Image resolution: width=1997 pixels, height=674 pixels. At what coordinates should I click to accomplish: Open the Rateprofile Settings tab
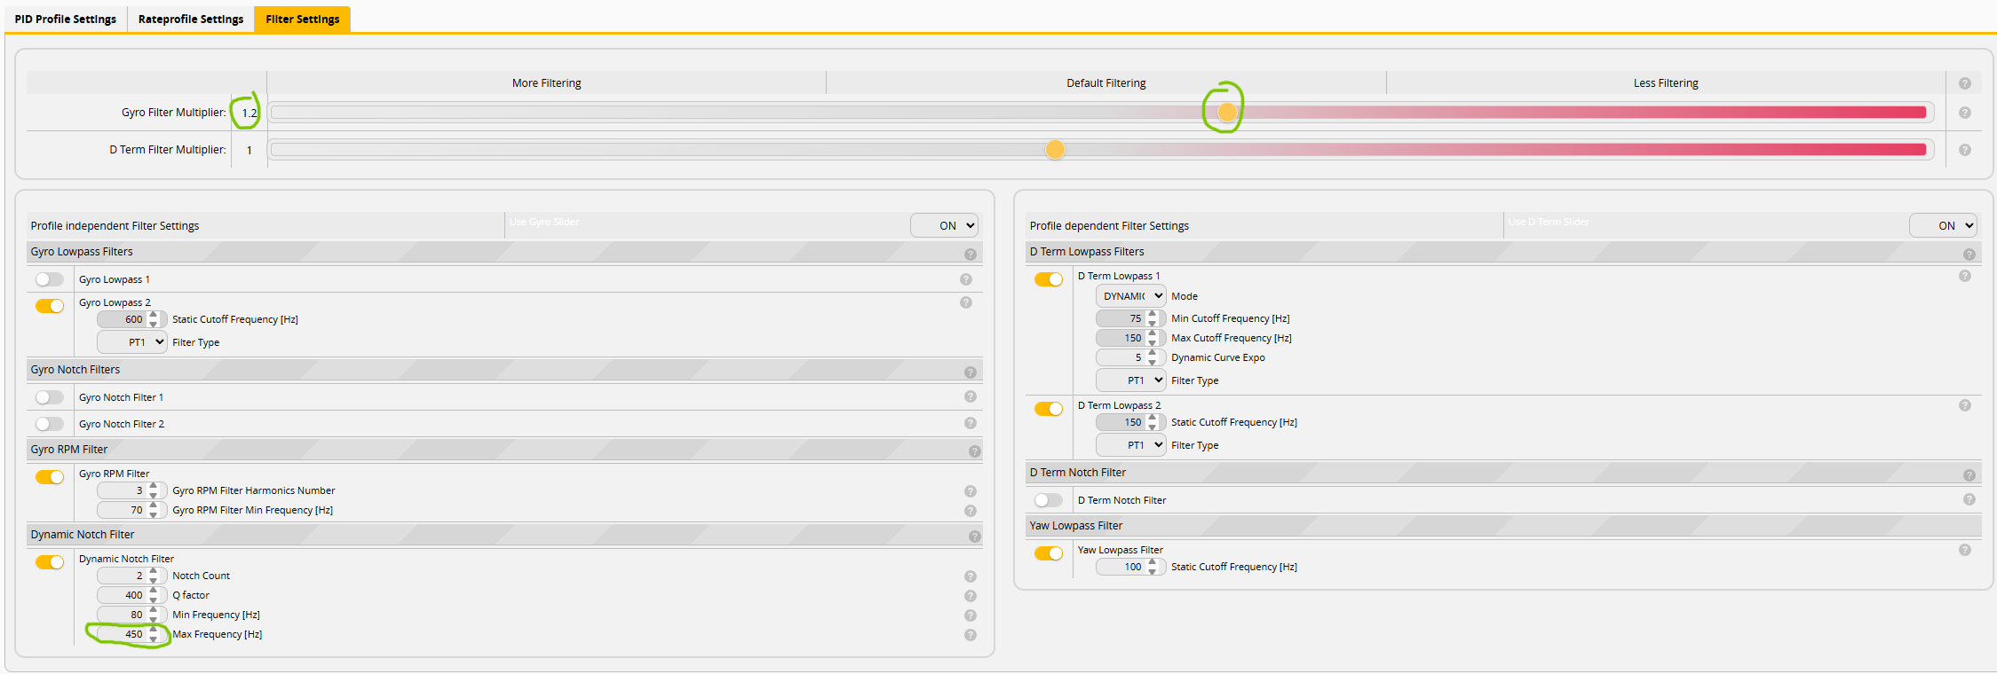click(191, 19)
